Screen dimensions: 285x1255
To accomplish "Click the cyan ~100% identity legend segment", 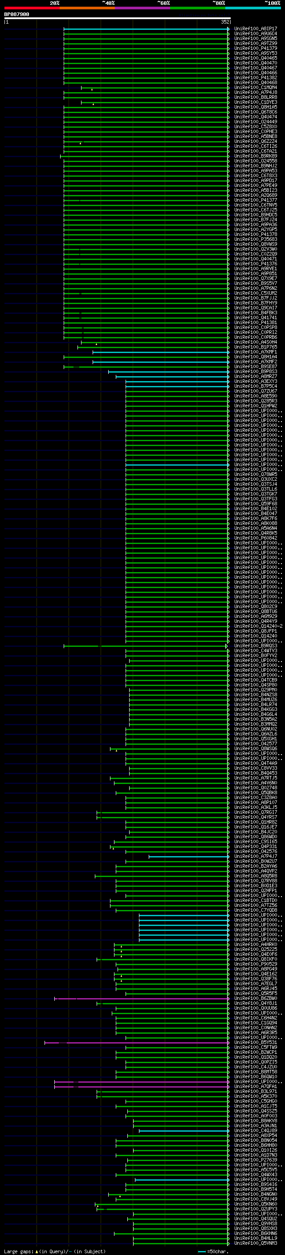I will pyautogui.click(x=253, y=8).
